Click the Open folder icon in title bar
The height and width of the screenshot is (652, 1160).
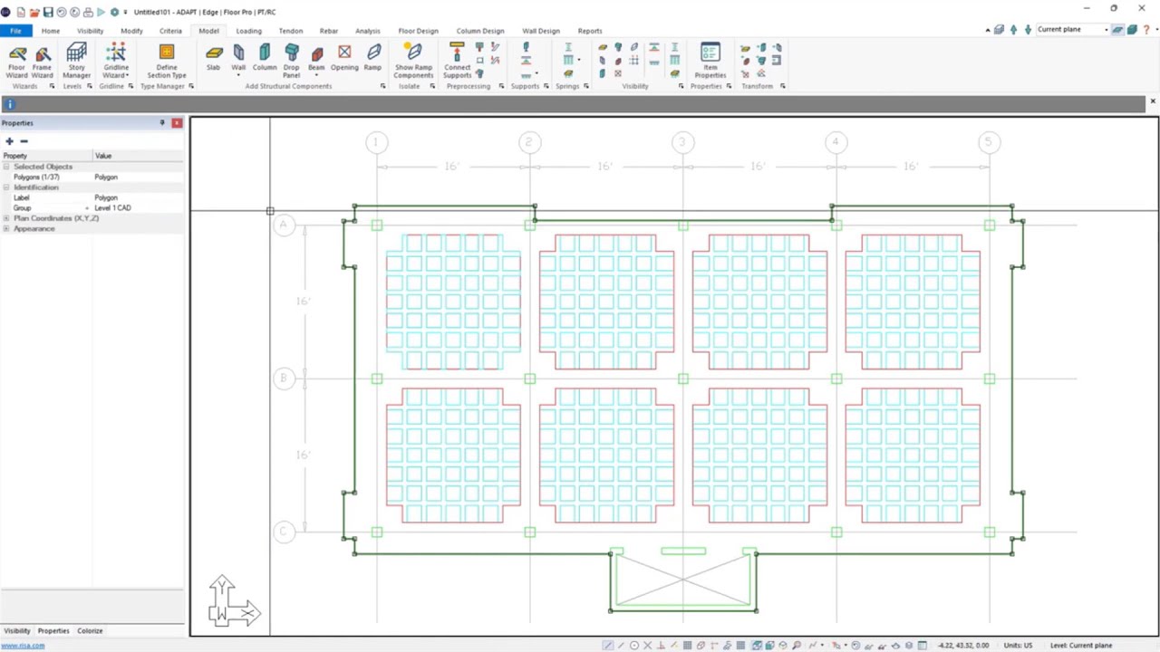click(x=34, y=12)
